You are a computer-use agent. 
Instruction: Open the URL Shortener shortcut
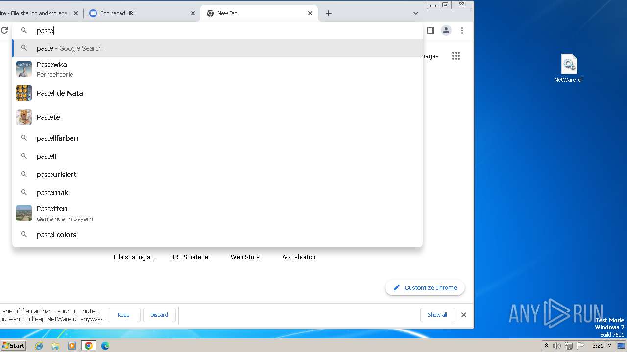190,257
